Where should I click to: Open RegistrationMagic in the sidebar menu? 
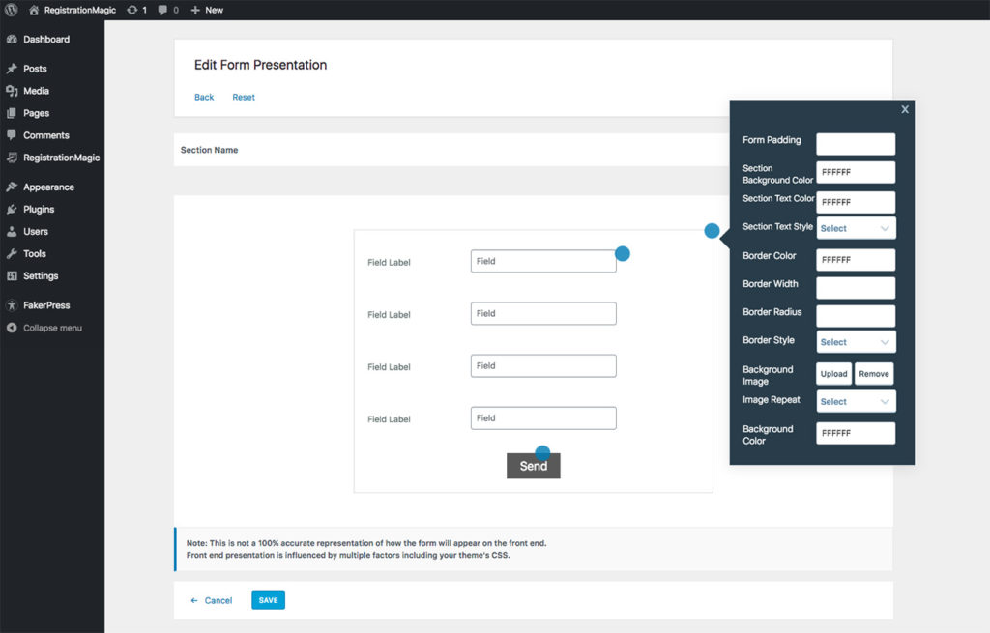point(61,158)
